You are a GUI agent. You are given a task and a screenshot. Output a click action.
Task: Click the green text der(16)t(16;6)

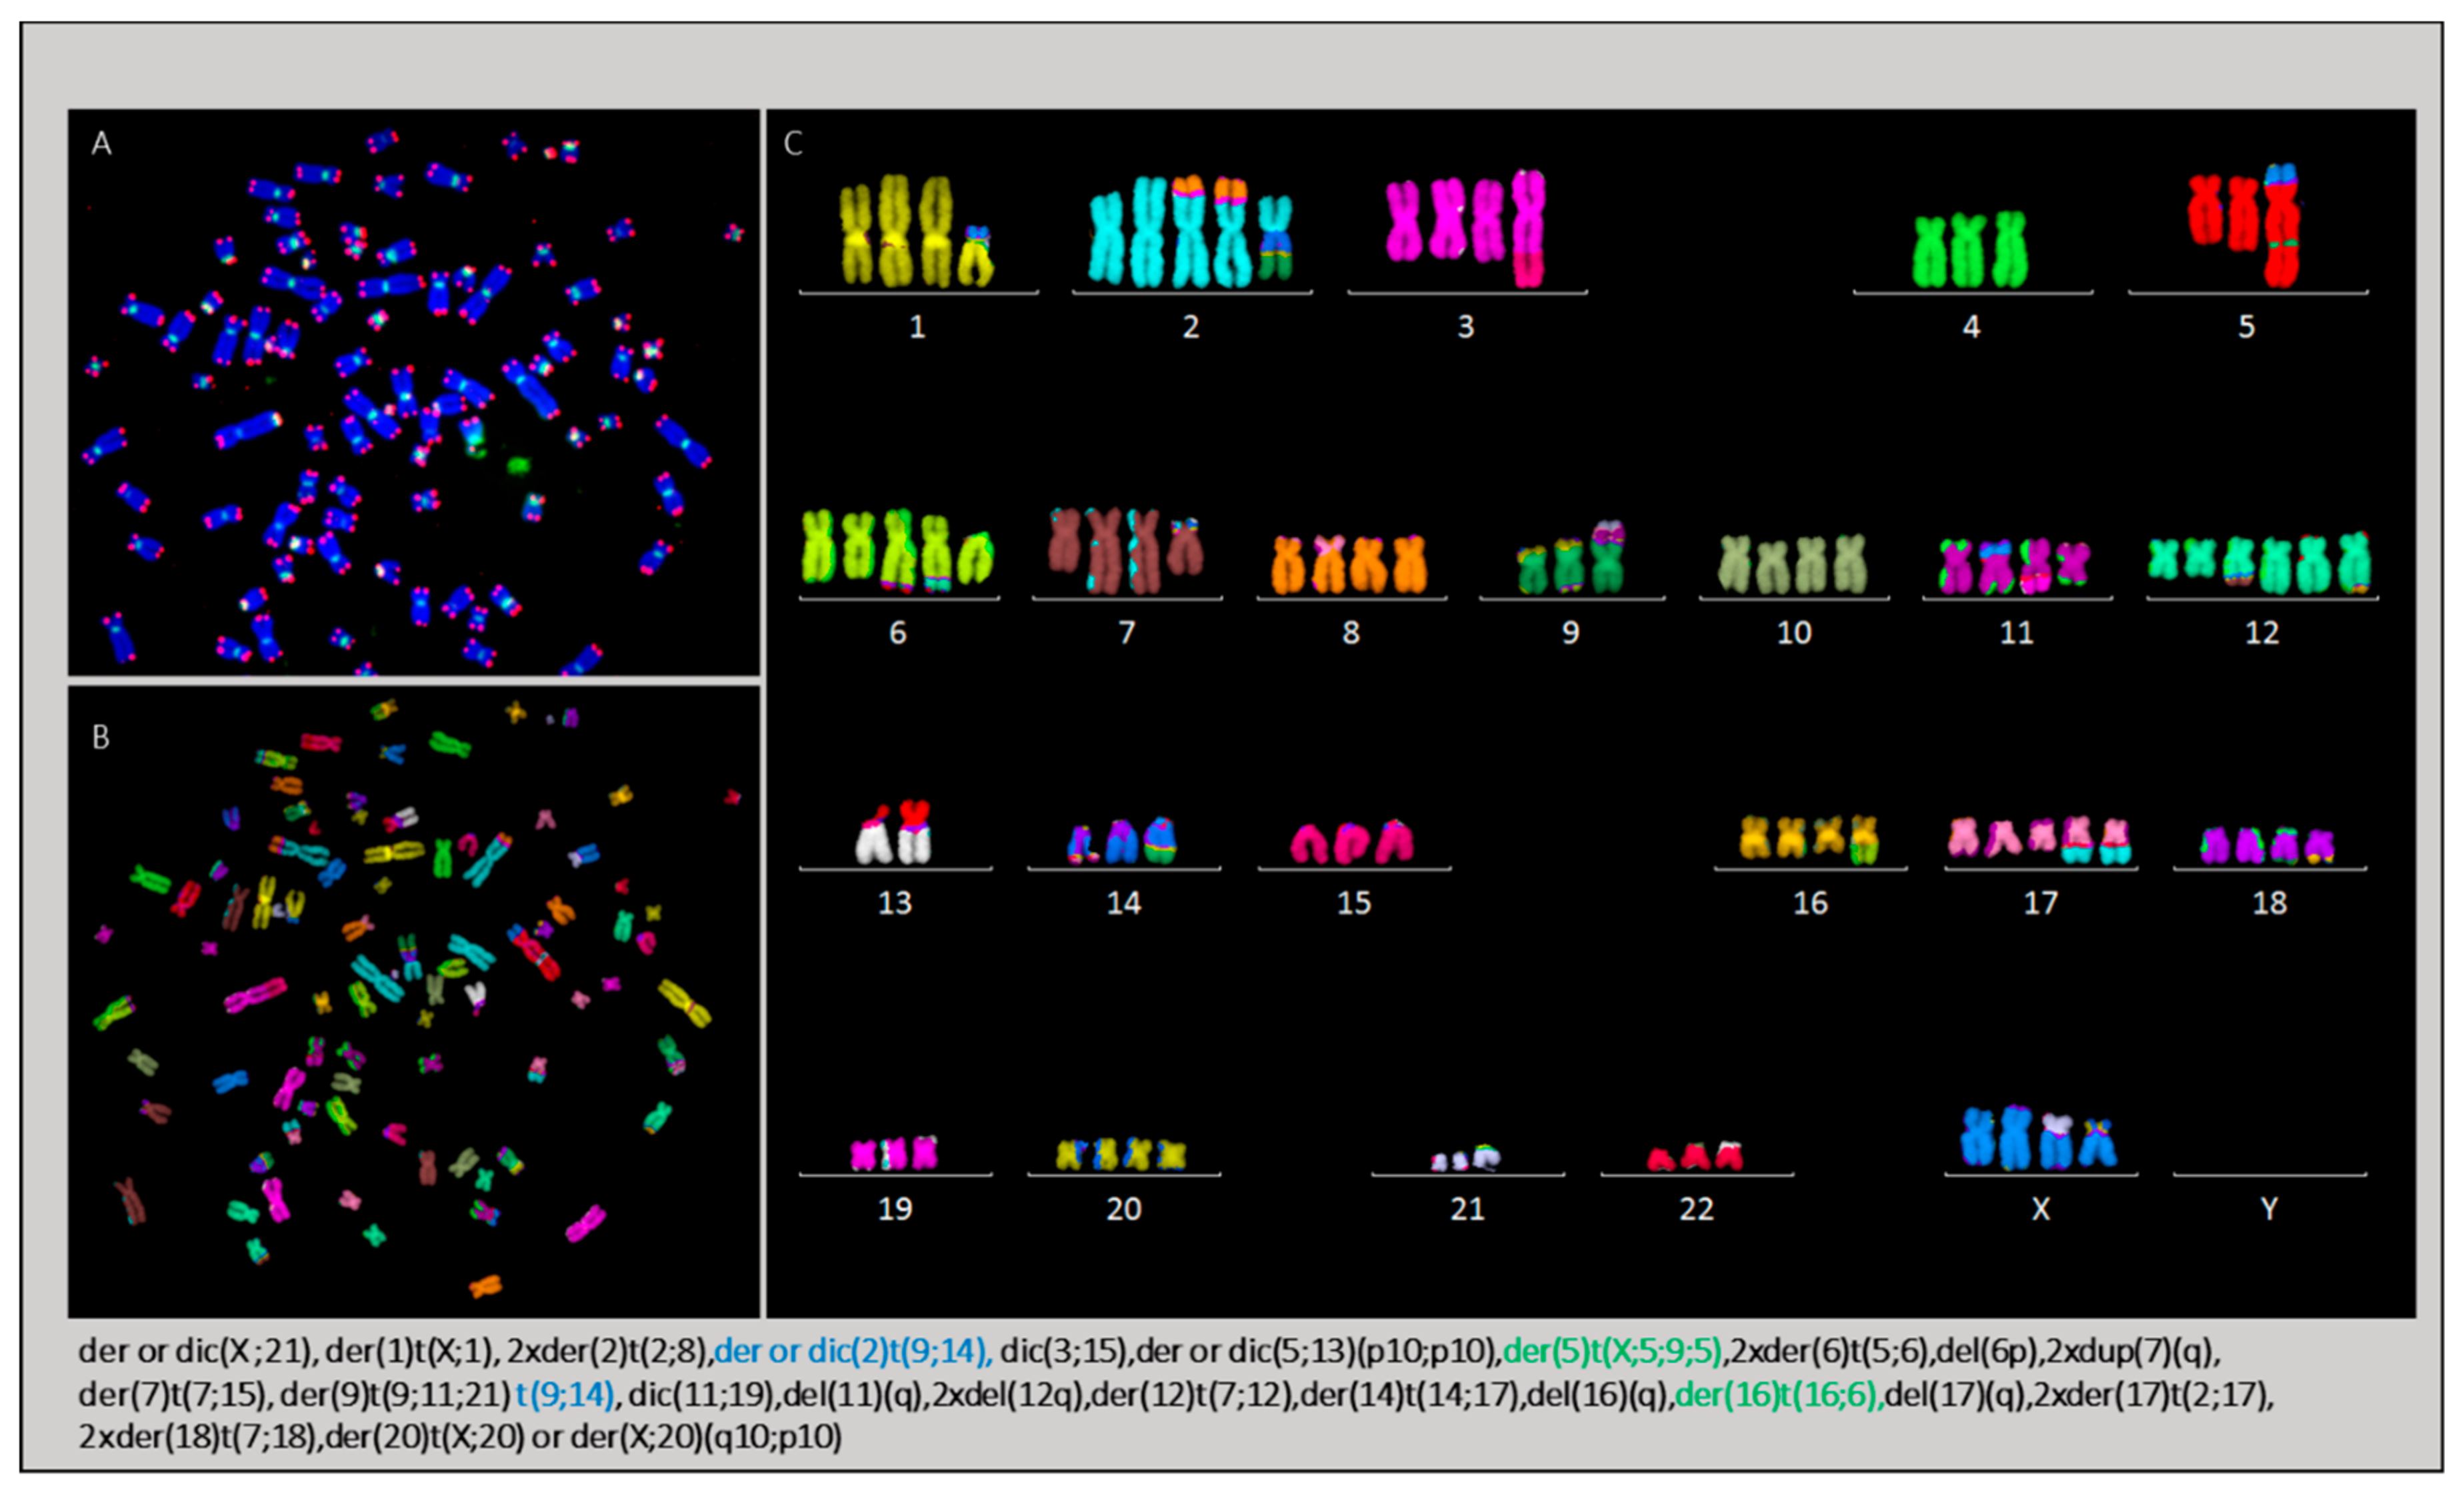1779,1394
